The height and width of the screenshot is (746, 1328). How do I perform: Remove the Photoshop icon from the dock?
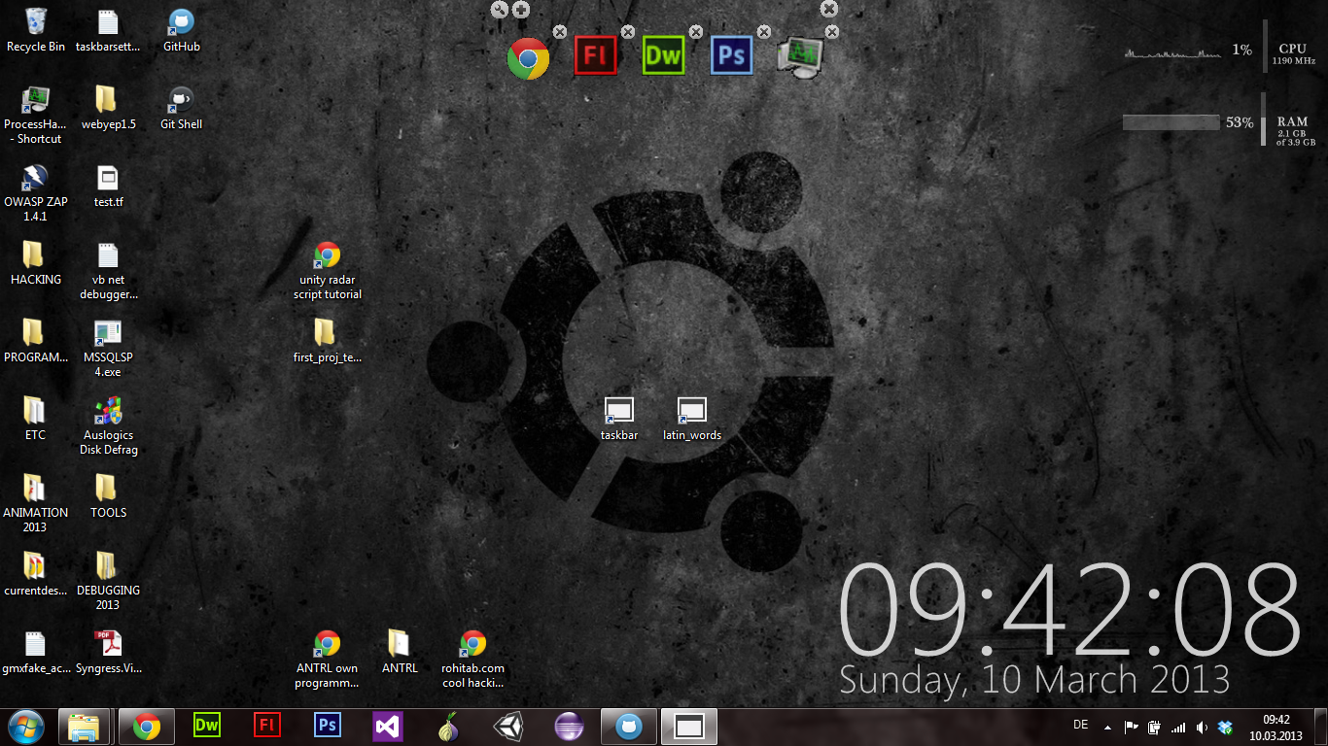[764, 32]
